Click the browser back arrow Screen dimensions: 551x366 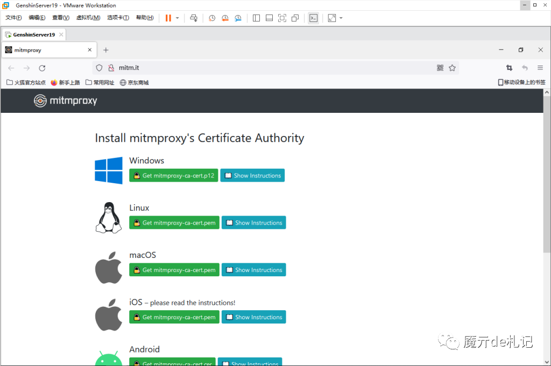tap(11, 68)
